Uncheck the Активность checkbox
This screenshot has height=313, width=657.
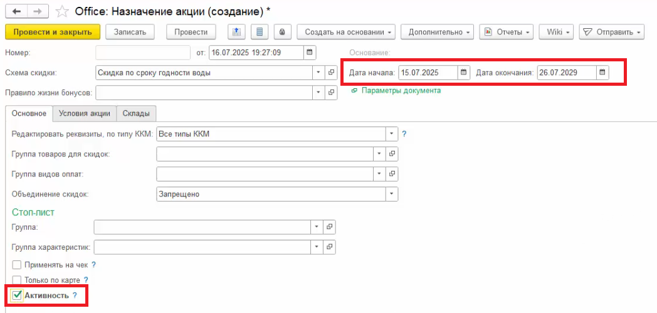pos(17,295)
